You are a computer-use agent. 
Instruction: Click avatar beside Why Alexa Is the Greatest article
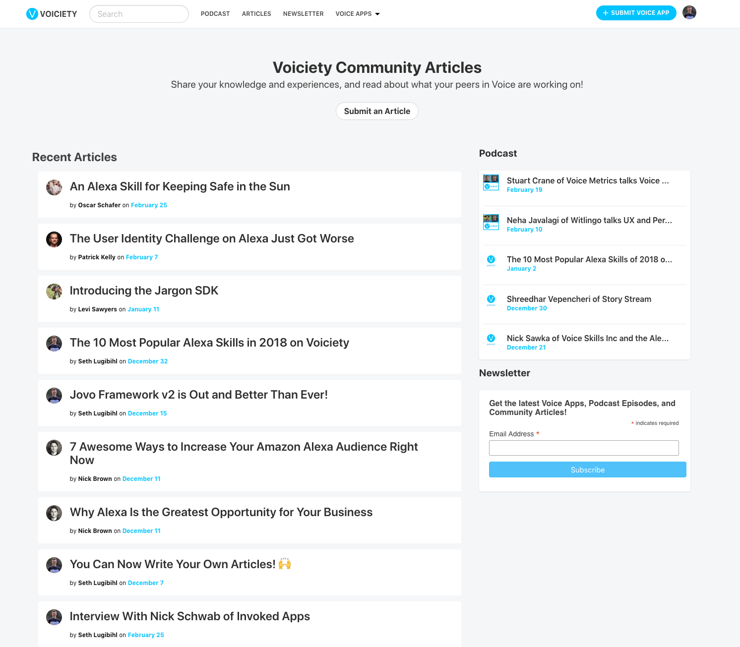[x=54, y=513]
